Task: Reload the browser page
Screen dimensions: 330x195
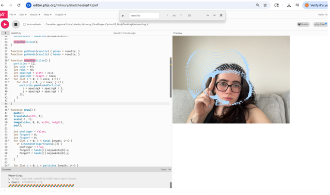Action: 19,5
